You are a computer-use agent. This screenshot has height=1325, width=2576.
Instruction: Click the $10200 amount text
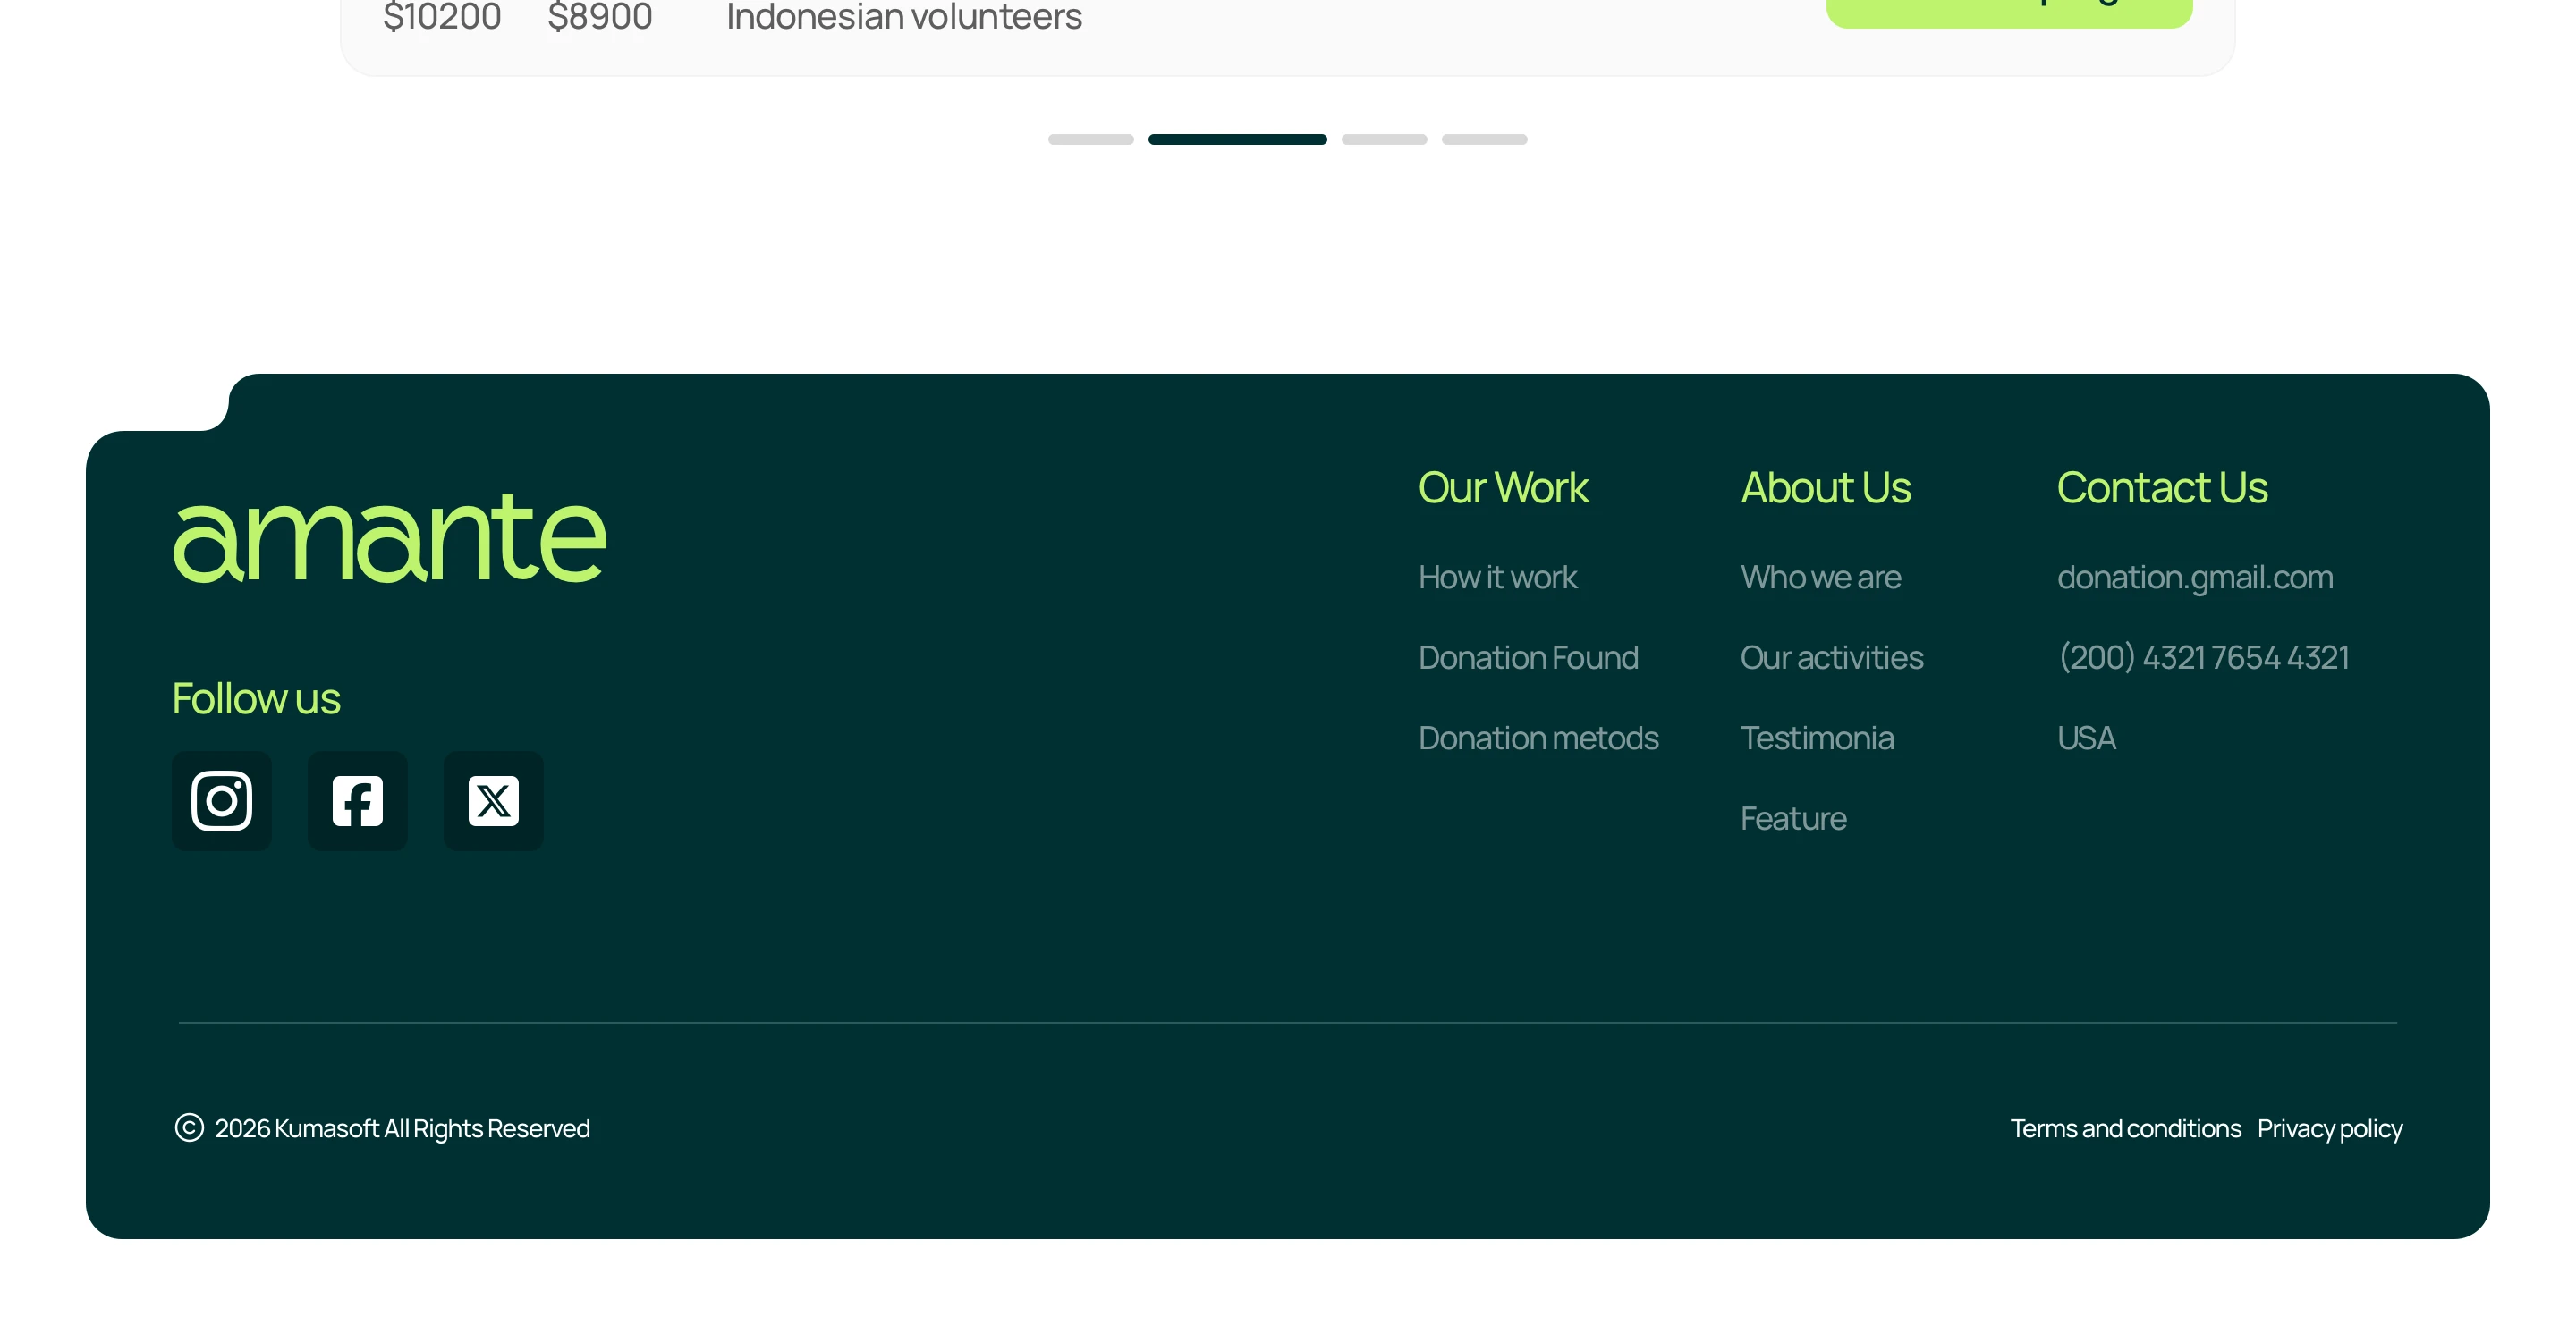pyautogui.click(x=442, y=17)
